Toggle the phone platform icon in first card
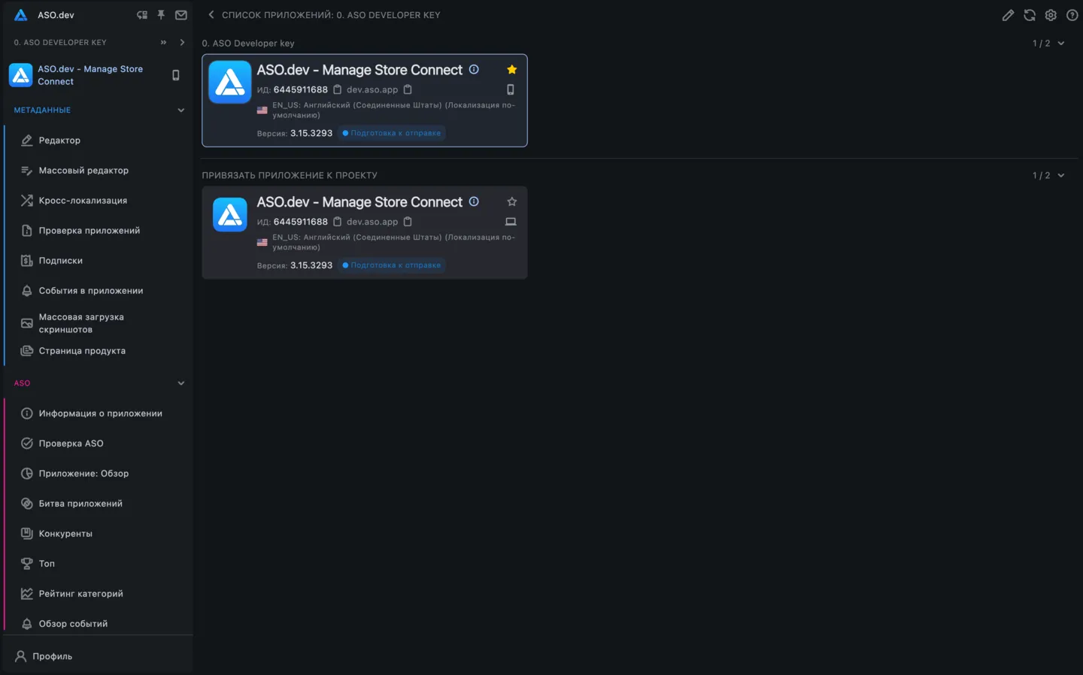Screen dimensions: 1083x675 click(511, 89)
